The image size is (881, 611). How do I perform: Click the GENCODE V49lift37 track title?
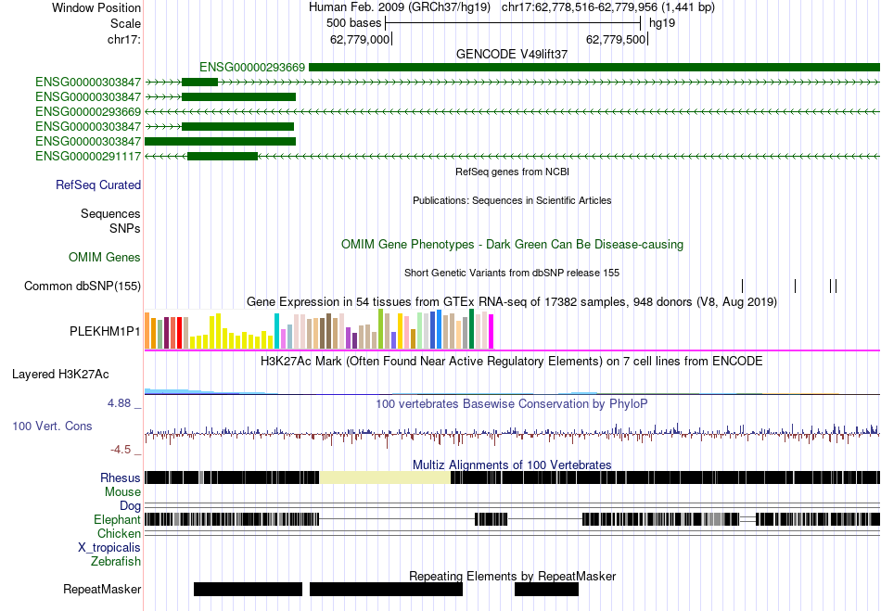(511, 54)
